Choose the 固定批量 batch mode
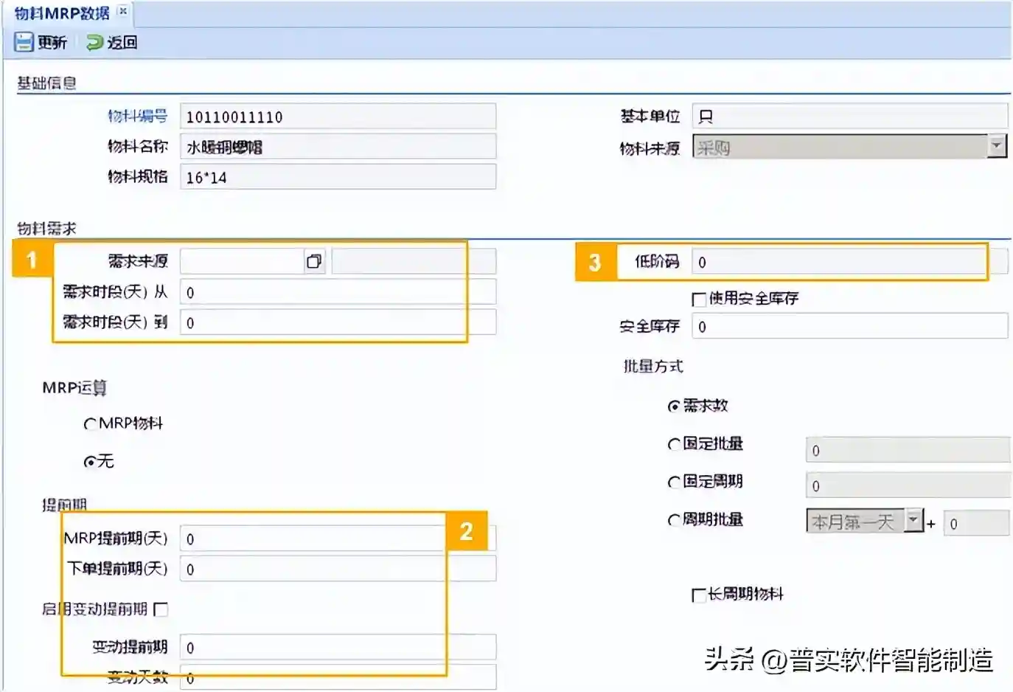The image size is (1013, 692). point(673,444)
